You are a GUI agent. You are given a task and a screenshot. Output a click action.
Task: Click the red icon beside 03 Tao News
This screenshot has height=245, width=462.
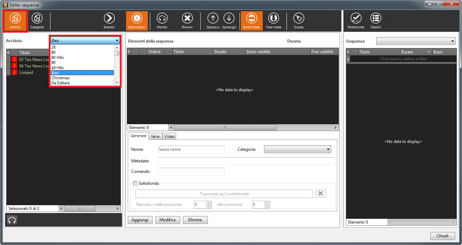click(14, 59)
